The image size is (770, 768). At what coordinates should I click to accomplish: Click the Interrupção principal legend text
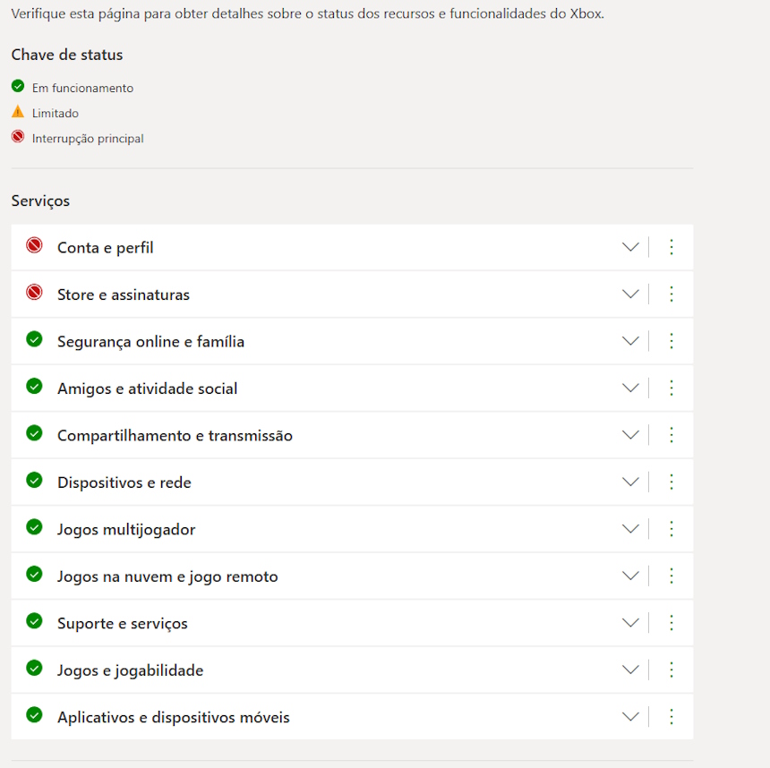[88, 139]
